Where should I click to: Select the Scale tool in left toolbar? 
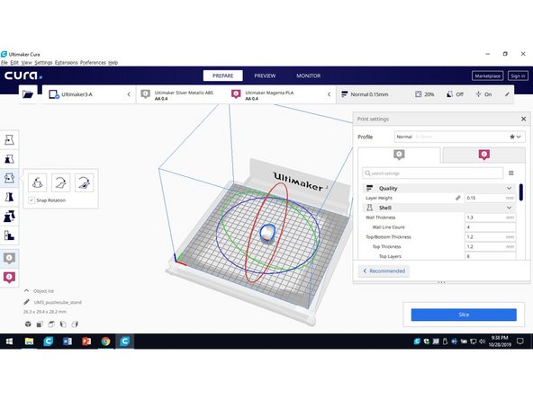[9, 159]
